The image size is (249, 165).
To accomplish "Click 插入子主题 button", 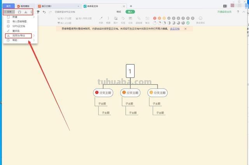I will (65, 18).
